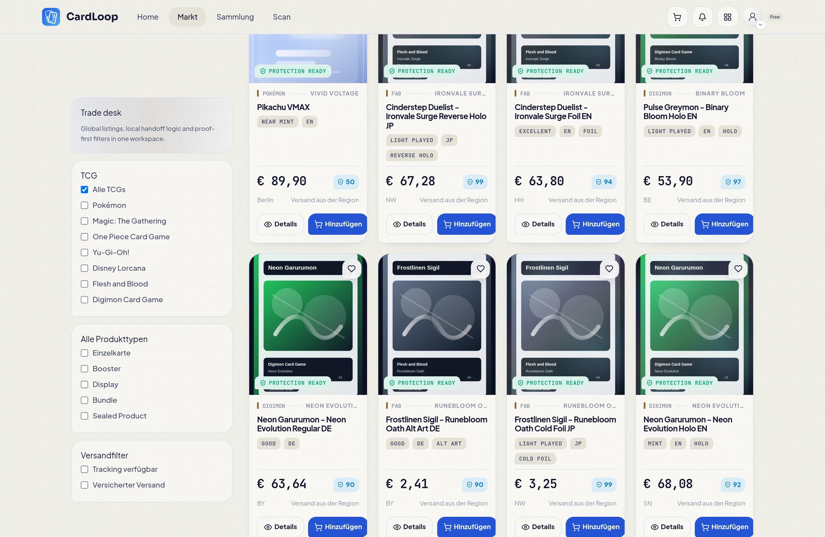
Task: Click Protection Ready badge on Neon Garurumon Regular DE
Action: [x=293, y=383]
